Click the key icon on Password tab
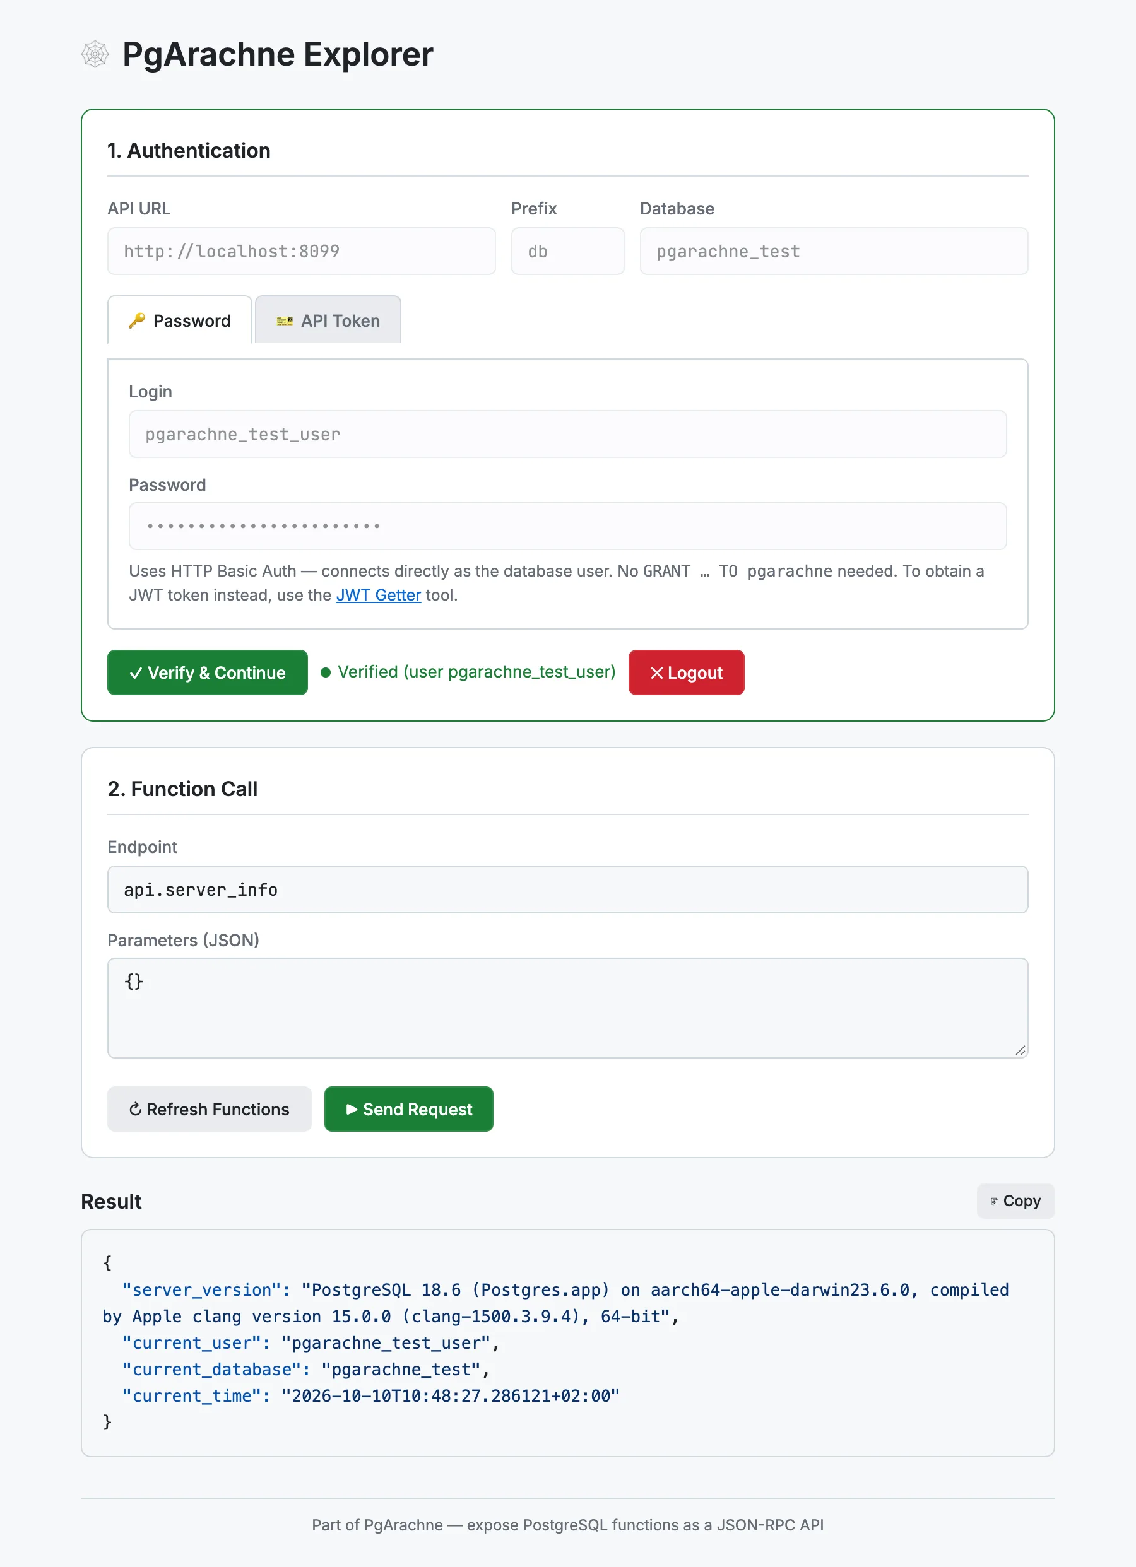This screenshot has height=1567, width=1136. pyautogui.click(x=137, y=320)
